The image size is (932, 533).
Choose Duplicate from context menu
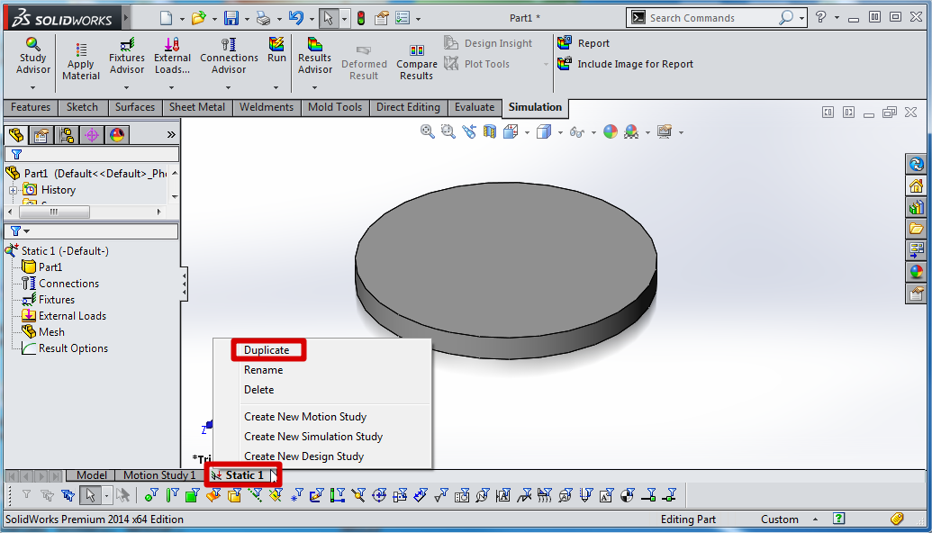pos(267,350)
